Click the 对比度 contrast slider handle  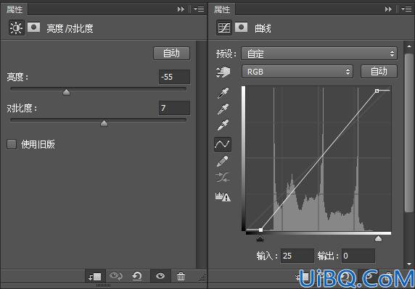(x=104, y=123)
